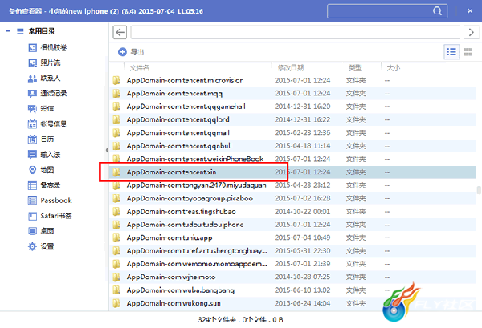Open the Camera Roll (相机胶卷) sidebar item
Viewport: 482px width, 328px height.
(x=47, y=47)
